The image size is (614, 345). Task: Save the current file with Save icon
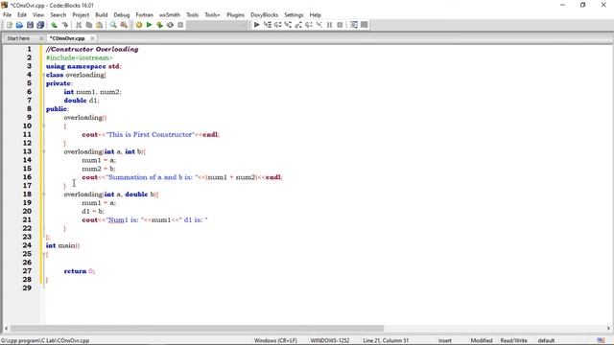[30, 25]
